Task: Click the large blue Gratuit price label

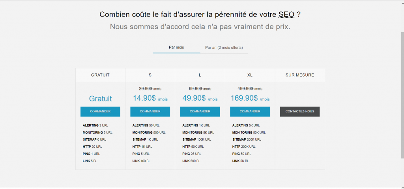Action: pos(100,99)
